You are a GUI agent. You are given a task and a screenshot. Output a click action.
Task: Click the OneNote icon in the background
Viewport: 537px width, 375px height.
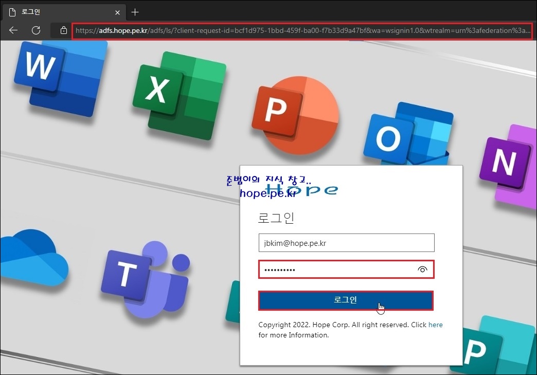pyautogui.click(x=508, y=167)
